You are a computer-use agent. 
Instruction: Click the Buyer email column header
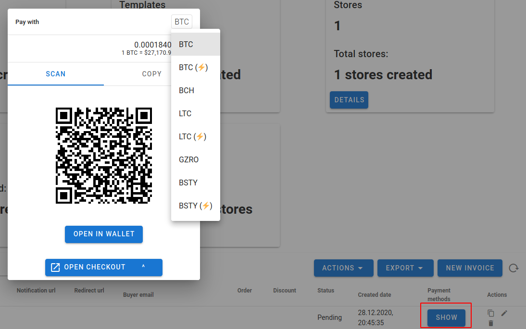(138, 295)
